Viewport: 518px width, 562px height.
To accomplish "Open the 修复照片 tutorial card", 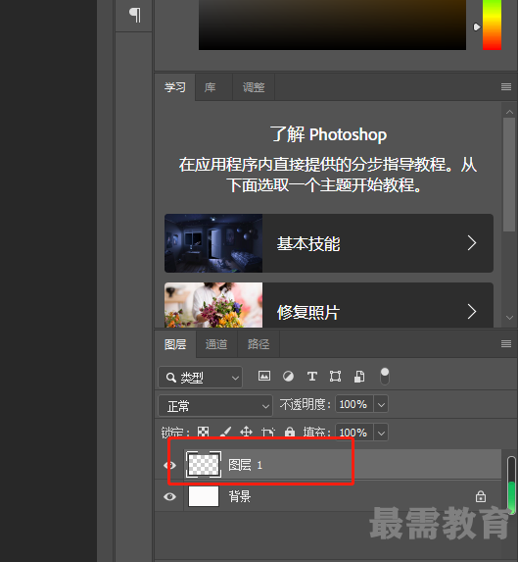I will 329,305.
